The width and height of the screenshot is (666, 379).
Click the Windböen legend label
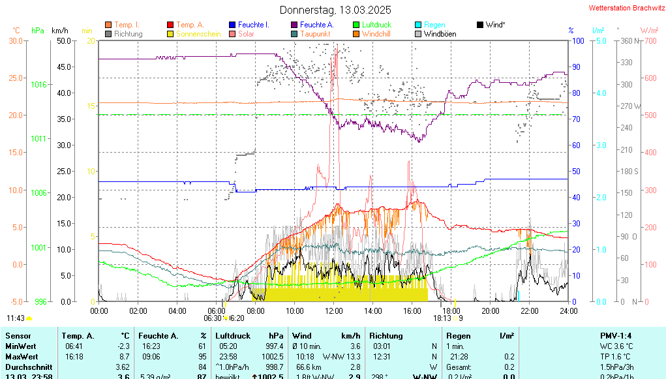coord(440,34)
